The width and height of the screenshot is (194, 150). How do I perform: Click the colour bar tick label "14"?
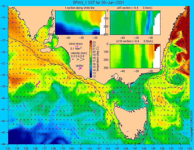[94, 70]
